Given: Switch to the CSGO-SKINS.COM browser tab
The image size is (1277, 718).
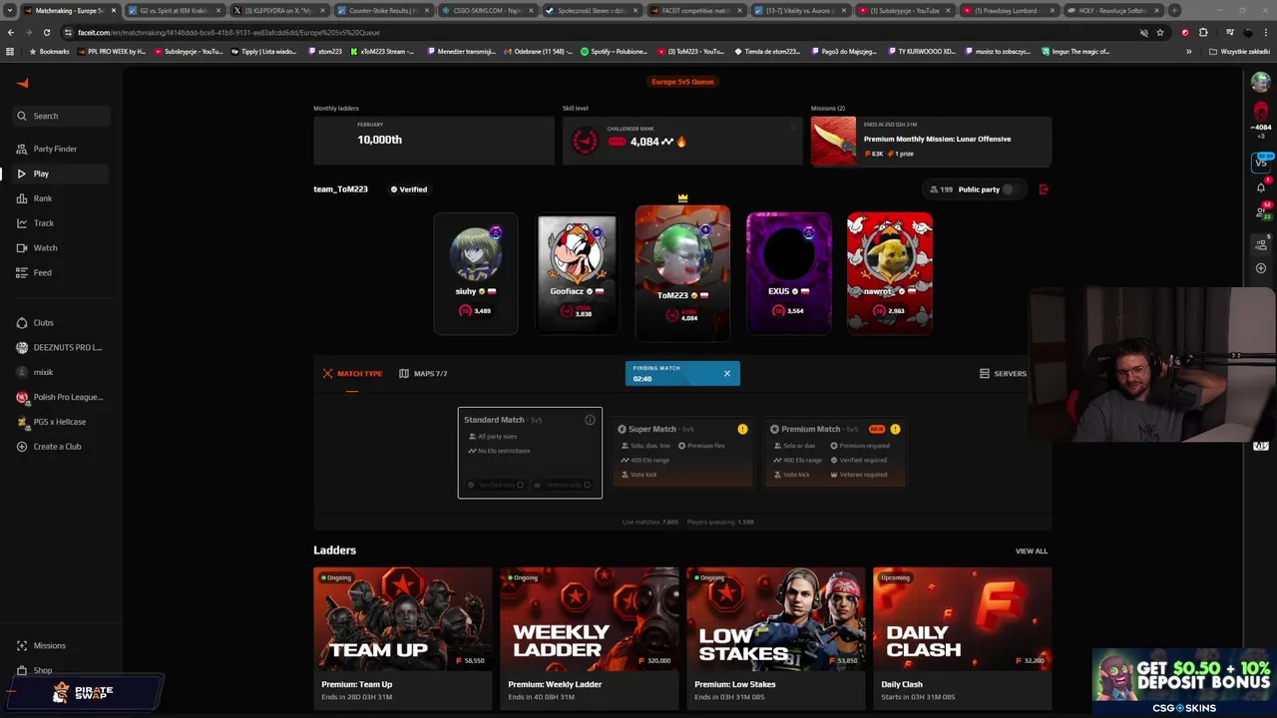Looking at the screenshot, I should 487,10.
